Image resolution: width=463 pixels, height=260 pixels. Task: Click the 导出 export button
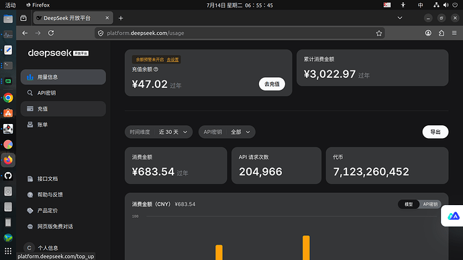tap(435, 132)
